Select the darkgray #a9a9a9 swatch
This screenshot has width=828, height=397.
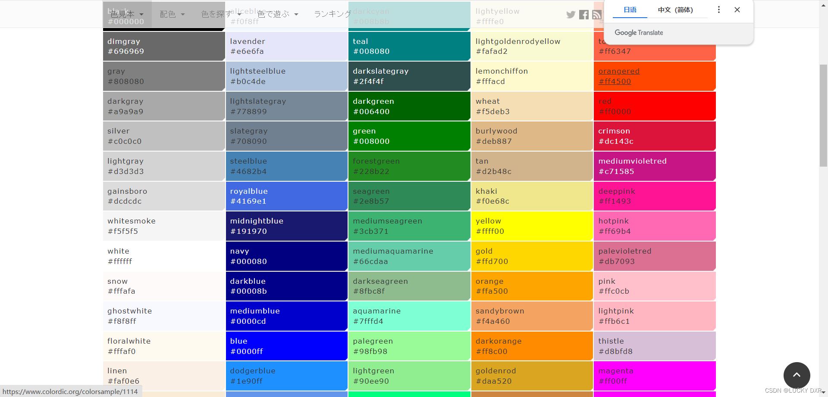[164, 106]
